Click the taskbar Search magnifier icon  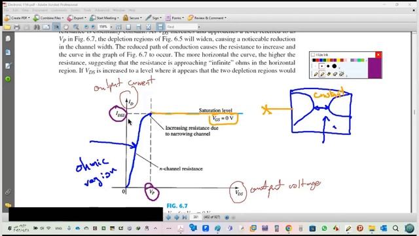click(395, 228)
